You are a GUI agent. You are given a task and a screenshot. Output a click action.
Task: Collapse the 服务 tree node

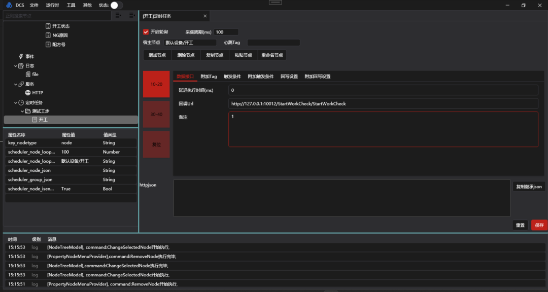tap(15, 84)
